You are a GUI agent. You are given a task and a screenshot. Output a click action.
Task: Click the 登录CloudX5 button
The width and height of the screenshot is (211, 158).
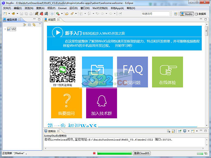pyautogui.click(x=142, y=153)
